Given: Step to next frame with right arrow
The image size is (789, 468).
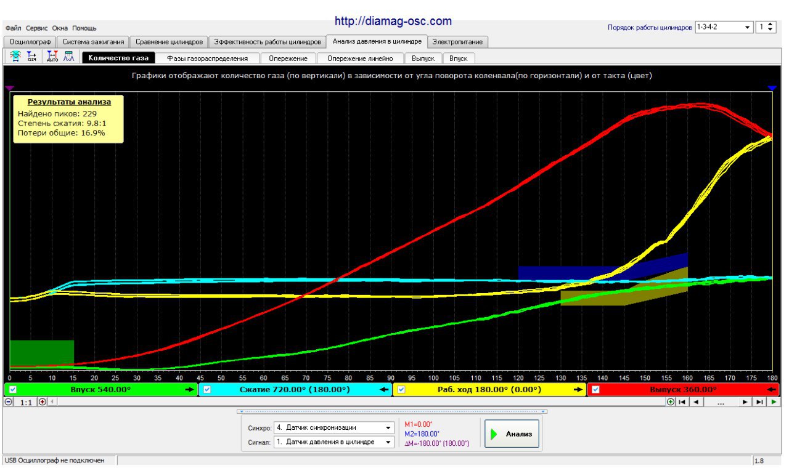Looking at the screenshot, I should (x=745, y=401).
